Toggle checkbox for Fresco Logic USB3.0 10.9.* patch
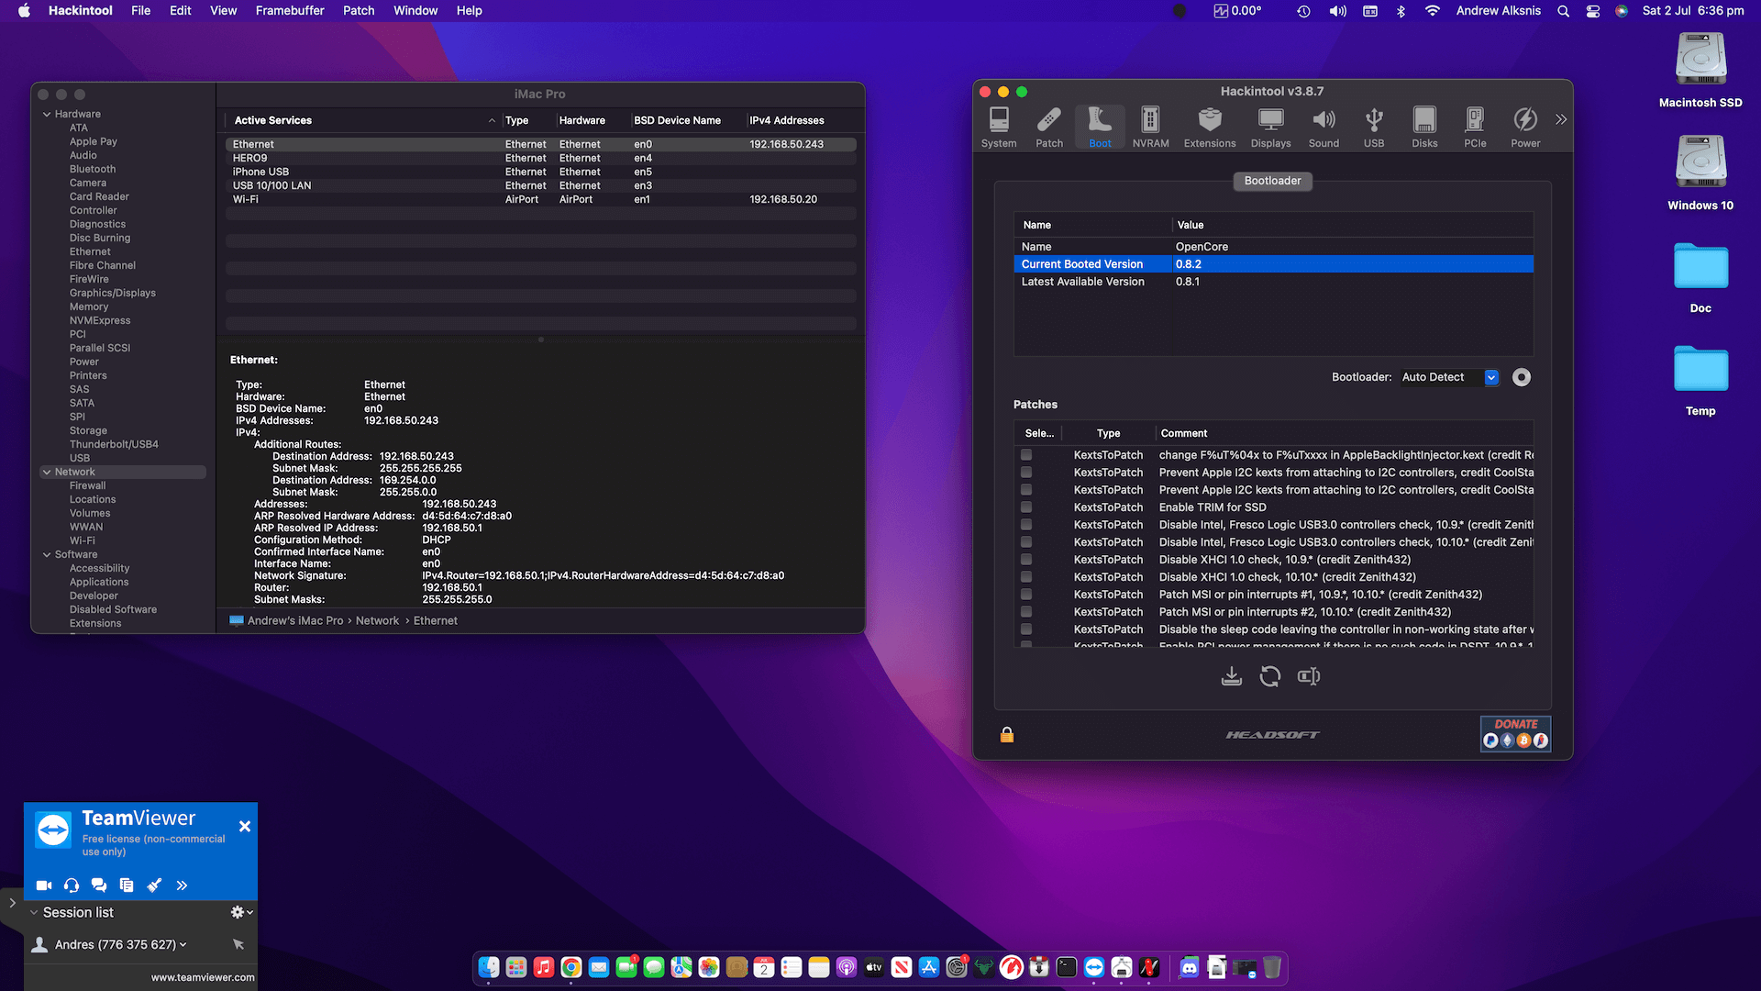The image size is (1761, 991). tap(1026, 525)
